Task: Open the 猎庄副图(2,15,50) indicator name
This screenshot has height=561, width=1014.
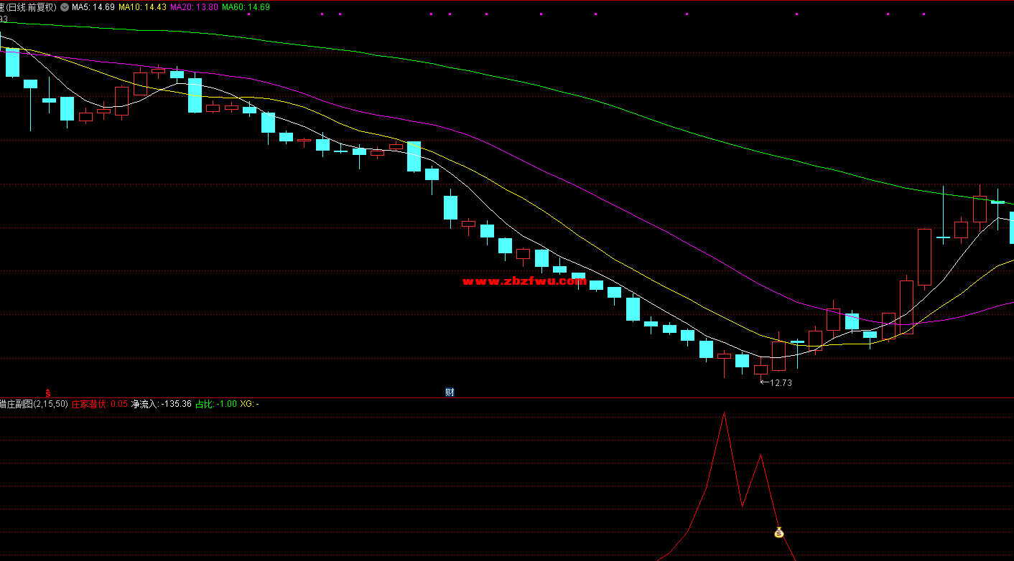Action: pos(34,404)
